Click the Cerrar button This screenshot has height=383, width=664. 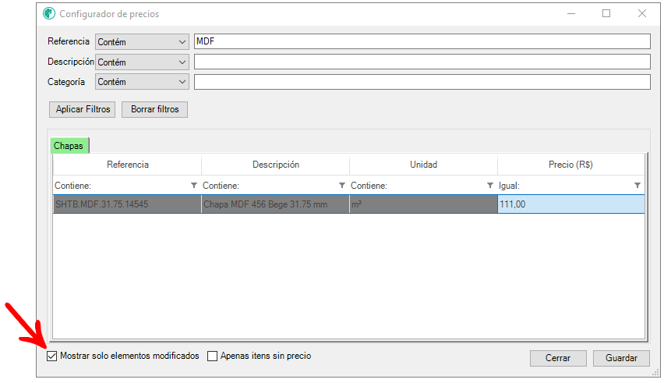558,358
